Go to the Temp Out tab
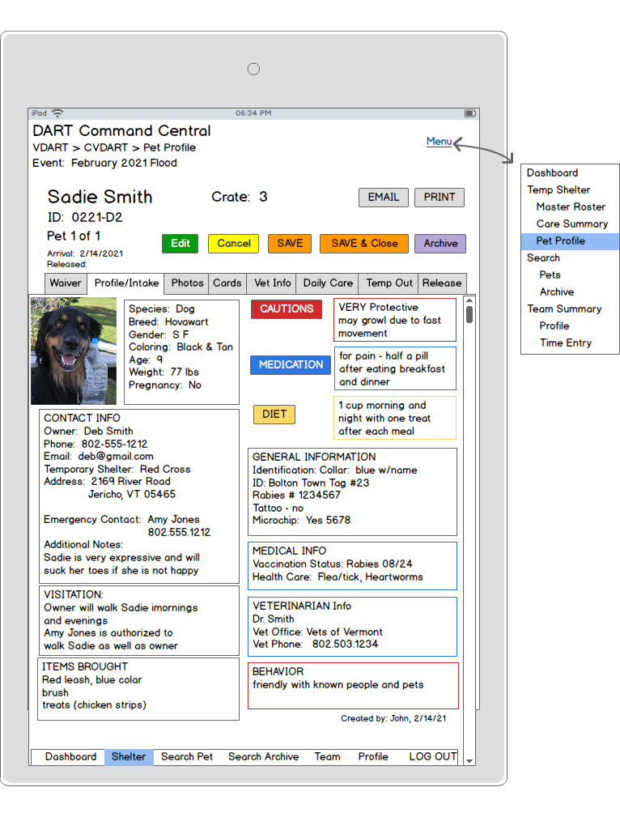Screen dimensions: 620x817 [x=389, y=283]
